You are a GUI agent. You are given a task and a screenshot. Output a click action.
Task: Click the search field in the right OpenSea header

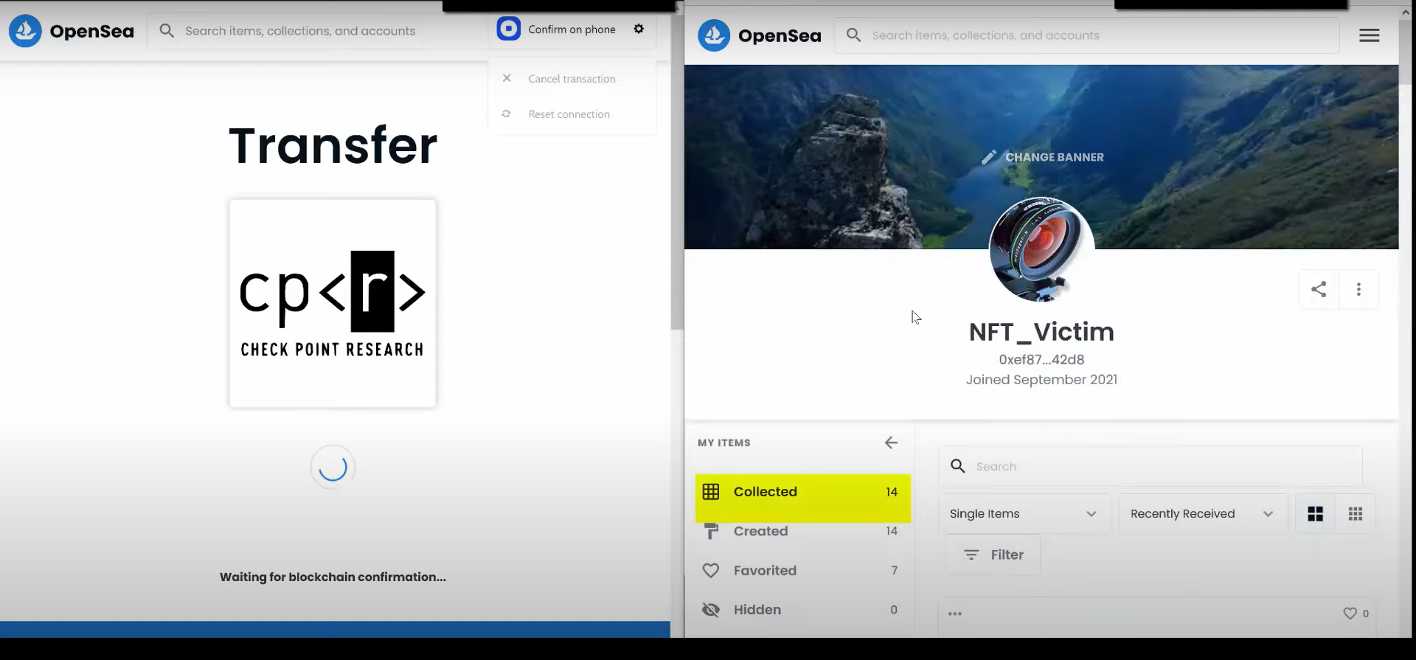1087,35
